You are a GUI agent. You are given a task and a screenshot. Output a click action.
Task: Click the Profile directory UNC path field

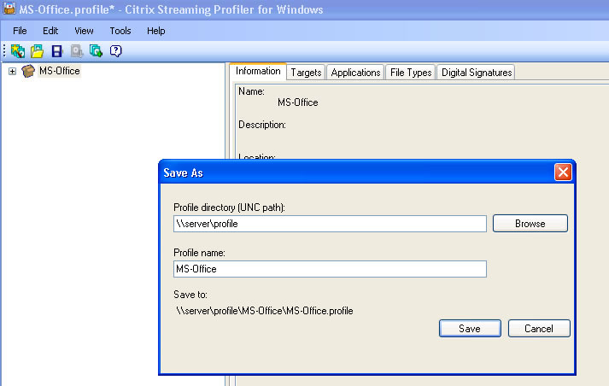[x=330, y=224]
